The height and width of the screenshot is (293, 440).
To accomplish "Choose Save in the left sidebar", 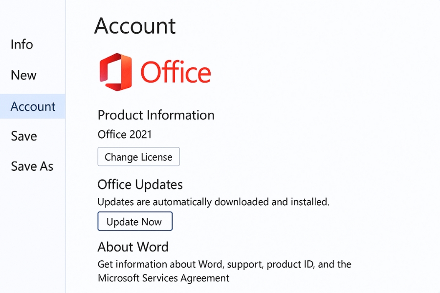I will click(x=24, y=136).
